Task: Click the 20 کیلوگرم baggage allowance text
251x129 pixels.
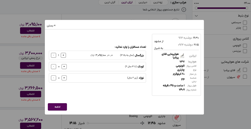Action: [x=179, y=74]
